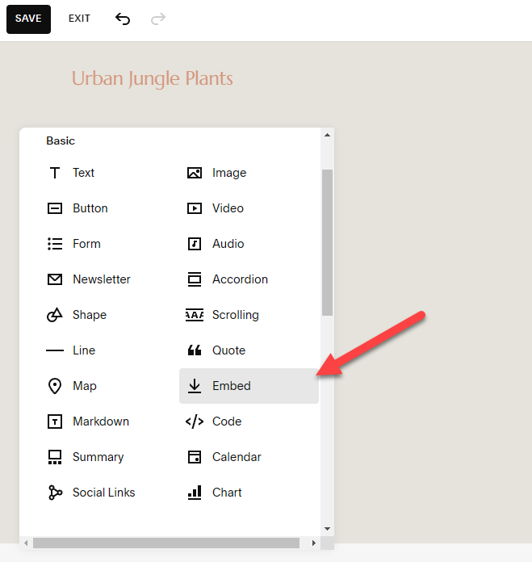Screen dimensions: 532x562
Task: Choose the Video block icon
Action: point(195,208)
